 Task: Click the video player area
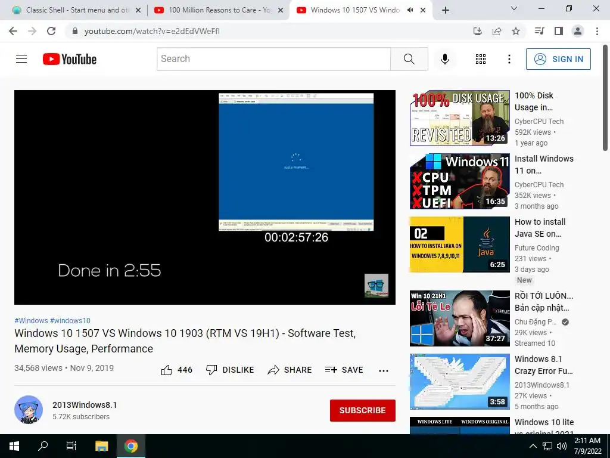point(205,197)
